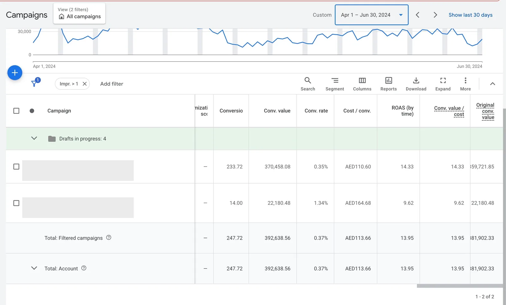Open the Apr 1 – Jun 30, 2024 date dropdown
This screenshot has width=506, height=305.
372,15
